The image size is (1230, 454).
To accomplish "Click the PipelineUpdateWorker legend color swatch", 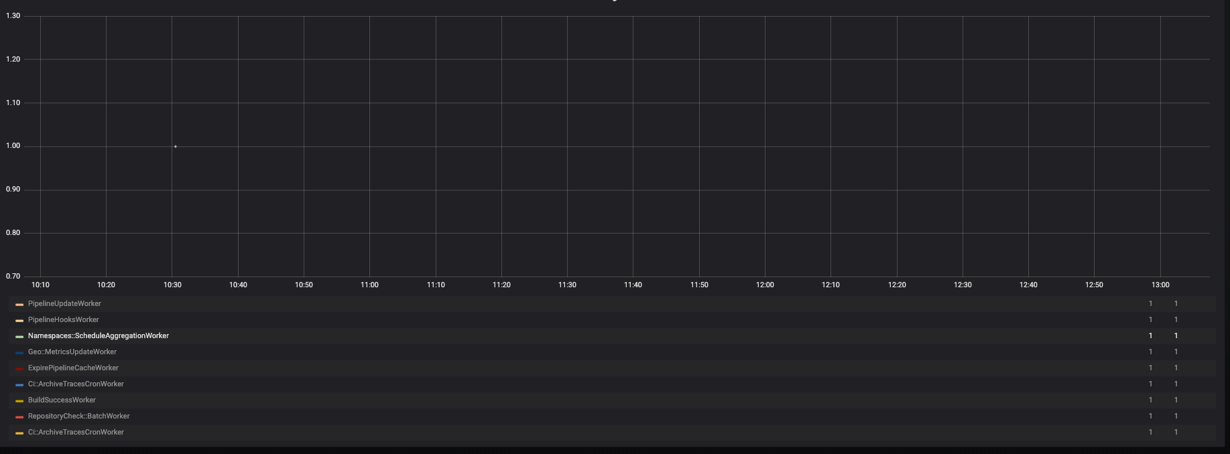I will click(x=19, y=305).
